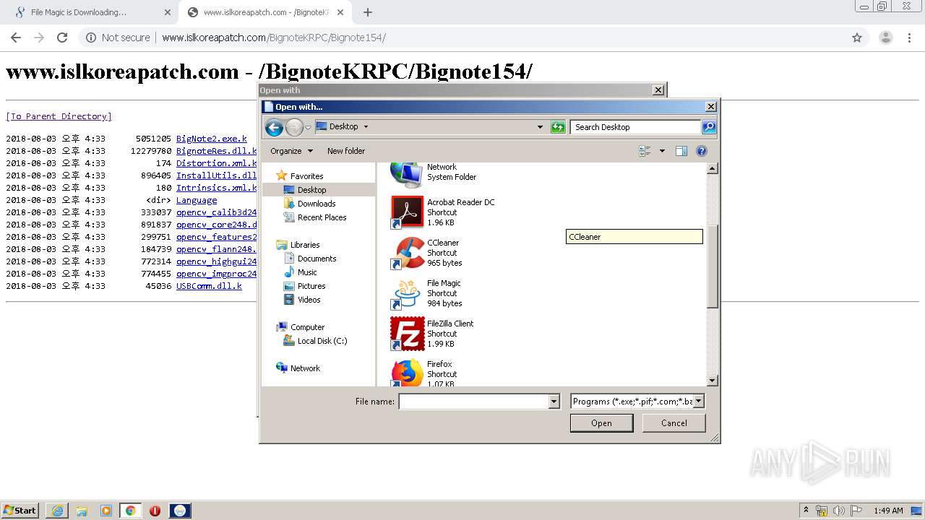Select the Firefox shortcut icon
This screenshot has height=520, width=925.
tap(407, 373)
